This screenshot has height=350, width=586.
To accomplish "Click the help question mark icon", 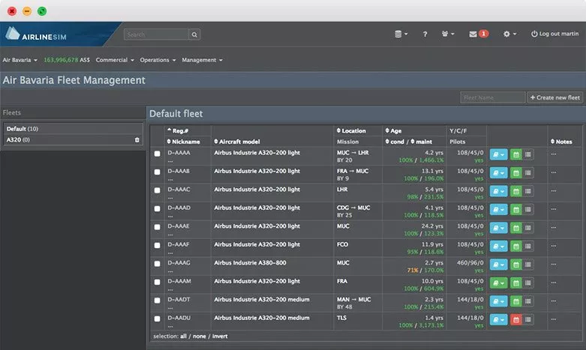I will click(x=425, y=34).
